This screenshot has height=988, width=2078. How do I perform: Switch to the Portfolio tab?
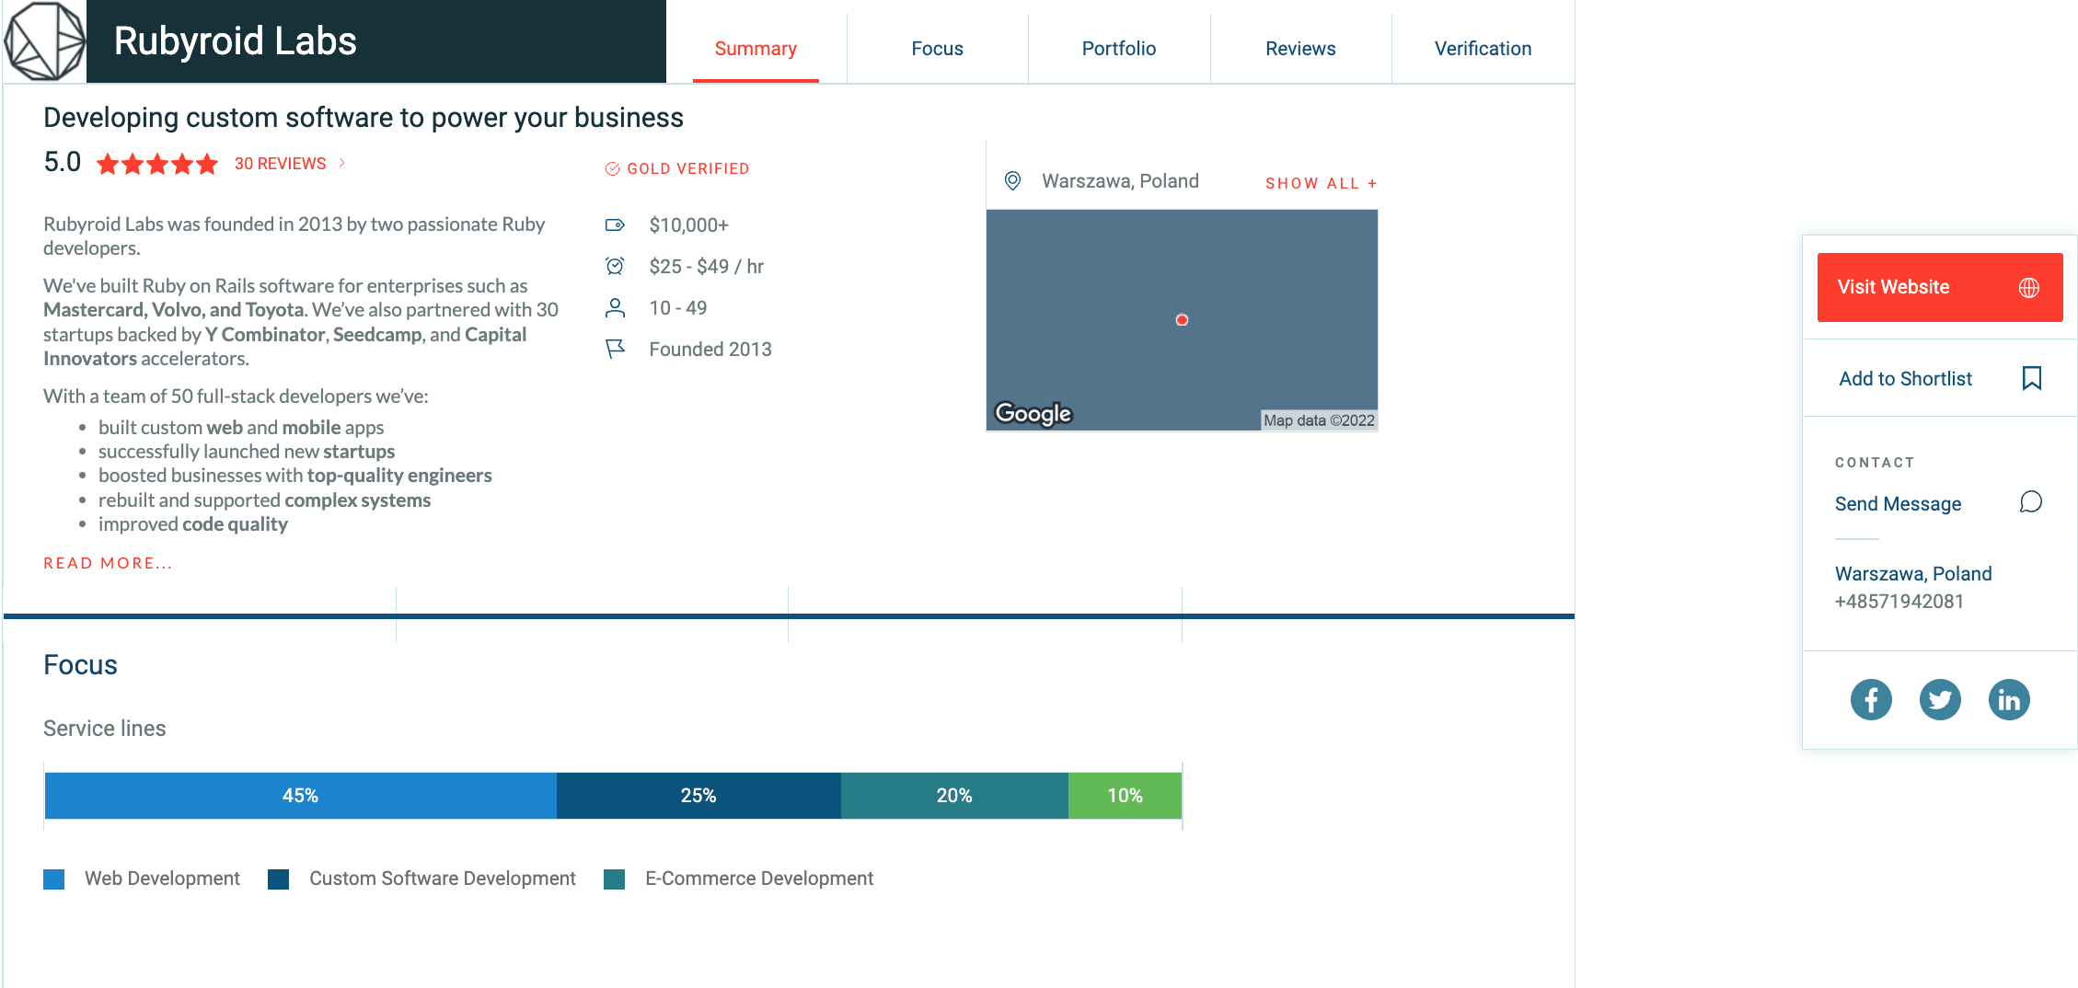(1118, 49)
